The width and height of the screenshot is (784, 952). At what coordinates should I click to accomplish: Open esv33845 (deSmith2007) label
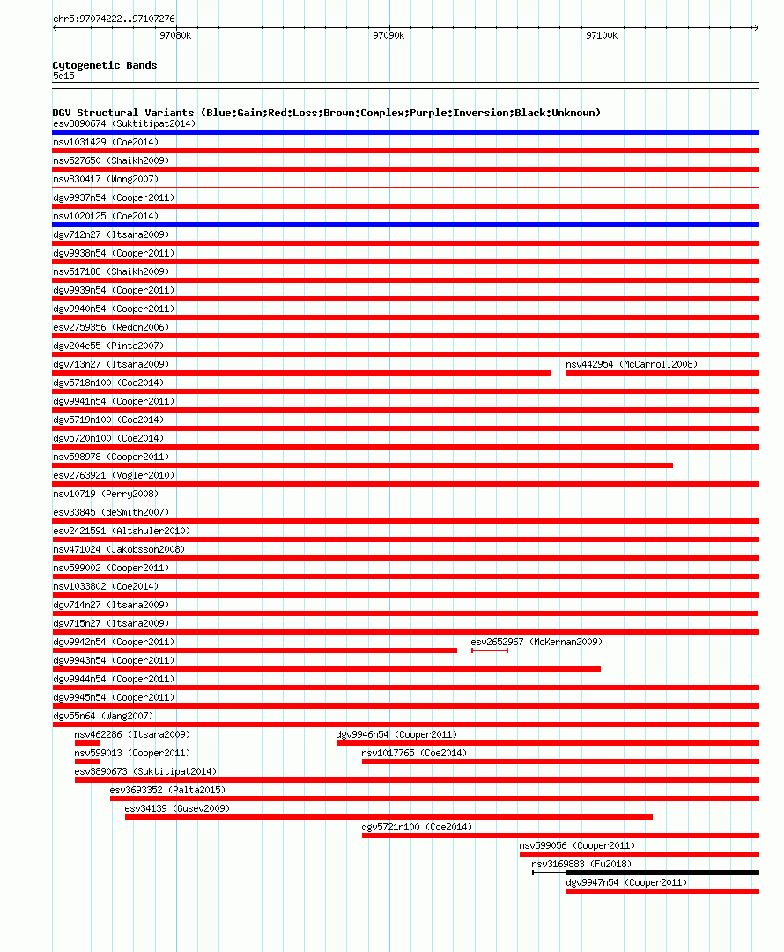tap(111, 512)
